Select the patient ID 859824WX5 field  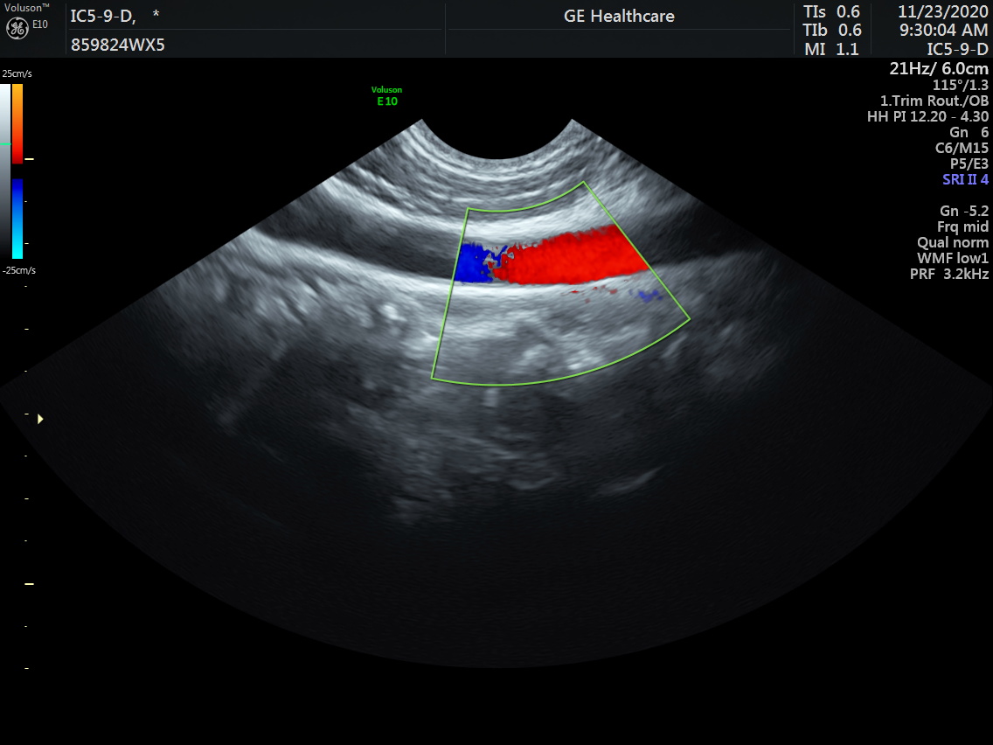coord(117,45)
